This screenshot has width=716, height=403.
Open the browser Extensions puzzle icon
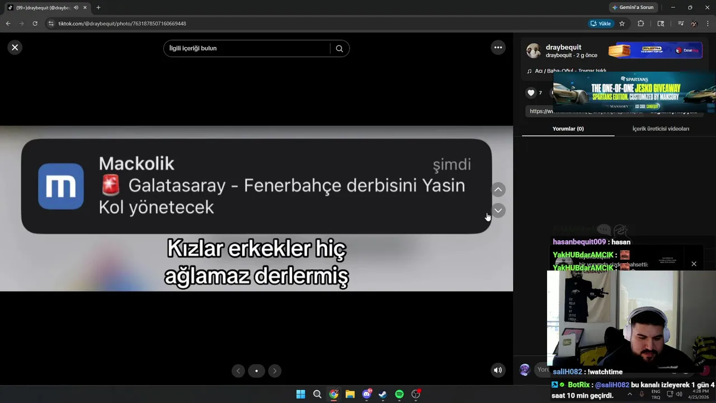[x=641, y=24]
